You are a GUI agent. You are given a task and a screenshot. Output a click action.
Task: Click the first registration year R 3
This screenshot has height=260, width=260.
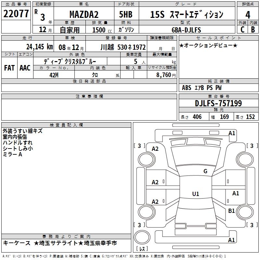point(40,15)
